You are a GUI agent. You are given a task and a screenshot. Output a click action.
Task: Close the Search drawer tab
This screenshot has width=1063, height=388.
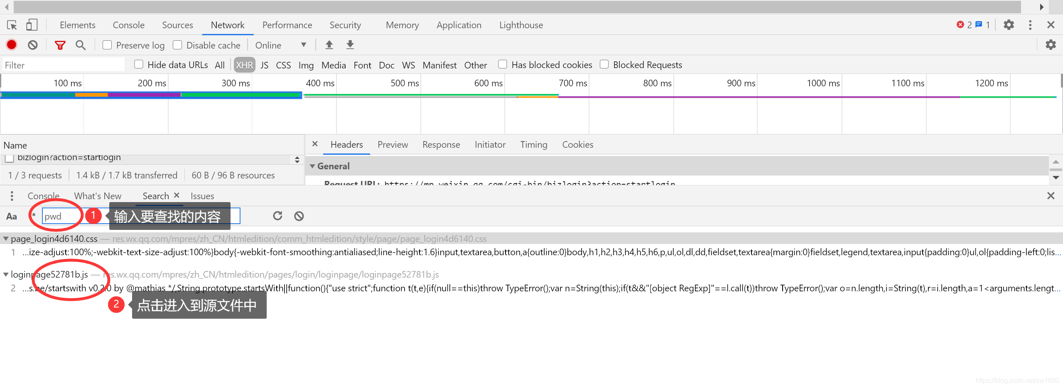[x=177, y=195]
